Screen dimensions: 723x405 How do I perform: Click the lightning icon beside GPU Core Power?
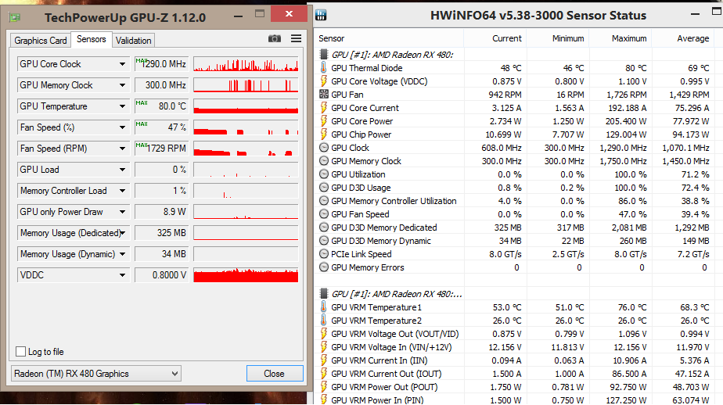(x=324, y=121)
